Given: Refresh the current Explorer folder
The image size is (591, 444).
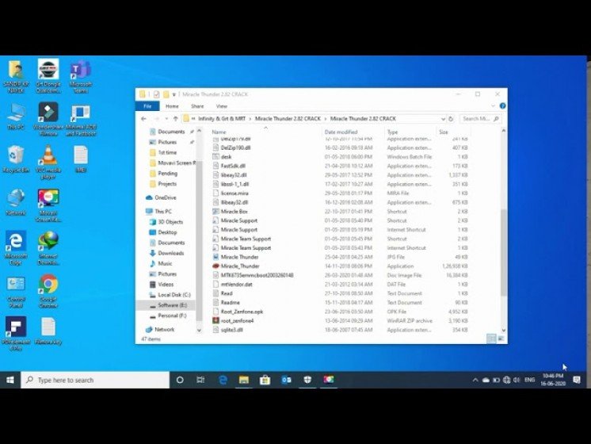Looking at the screenshot, I should coord(451,119).
